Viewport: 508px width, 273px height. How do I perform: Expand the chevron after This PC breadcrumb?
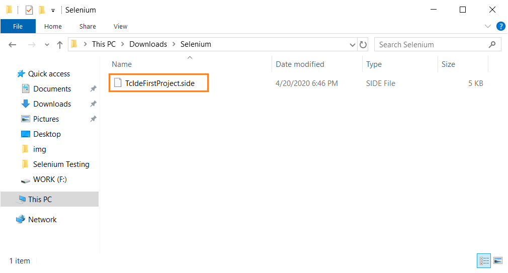tap(122, 44)
